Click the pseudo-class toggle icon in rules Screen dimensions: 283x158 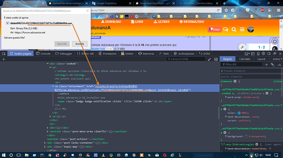273,65
